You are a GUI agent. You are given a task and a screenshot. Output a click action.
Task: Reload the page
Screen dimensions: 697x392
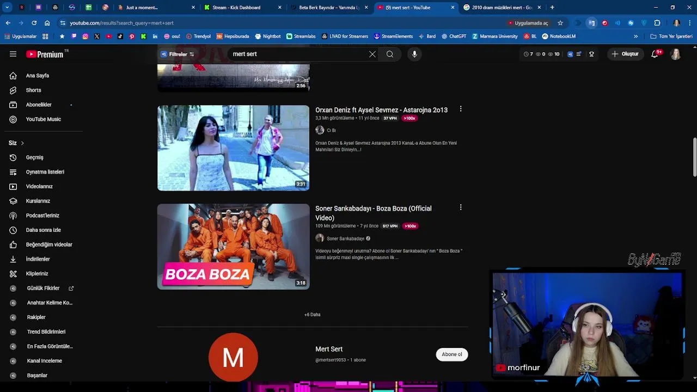[x=34, y=23]
